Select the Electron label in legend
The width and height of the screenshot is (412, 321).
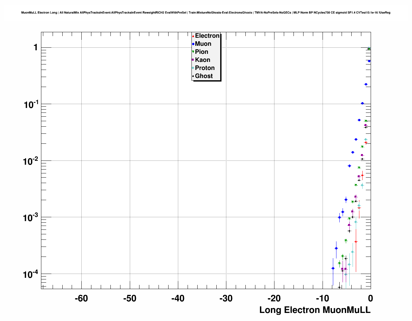click(207, 36)
